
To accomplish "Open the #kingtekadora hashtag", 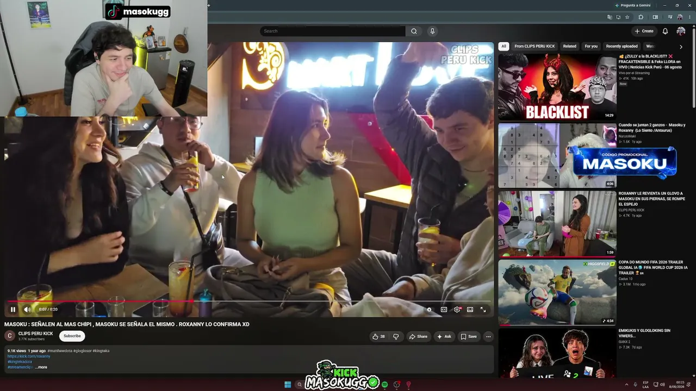I will (20, 362).
